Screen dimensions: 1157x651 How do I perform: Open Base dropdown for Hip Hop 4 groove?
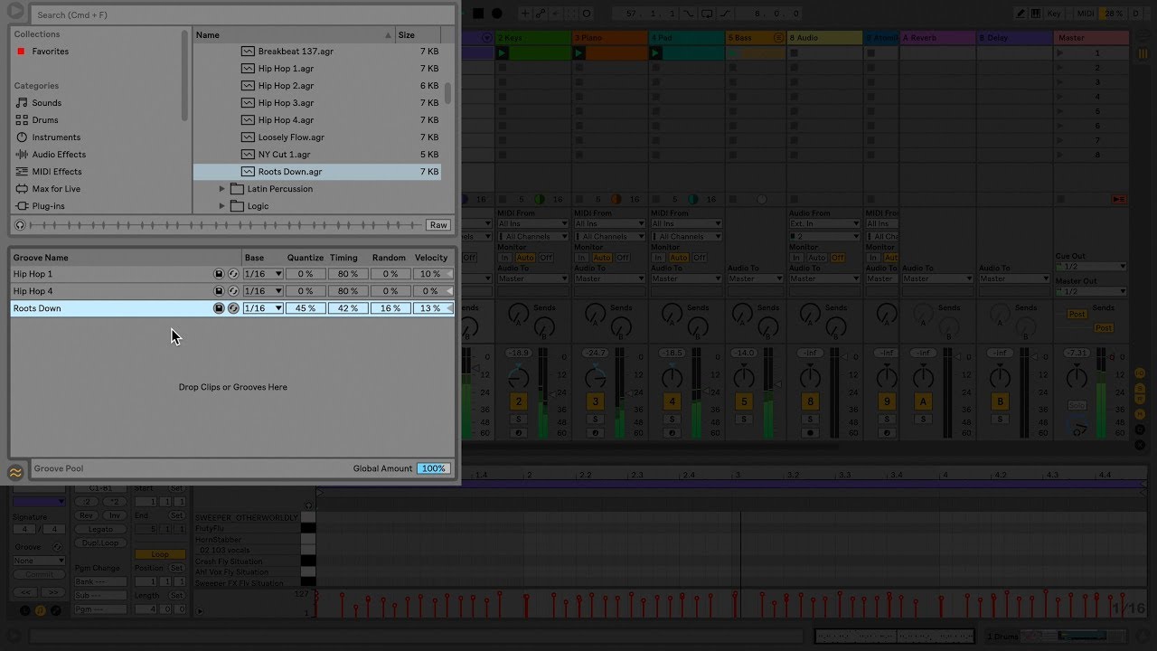pos(263,291)
